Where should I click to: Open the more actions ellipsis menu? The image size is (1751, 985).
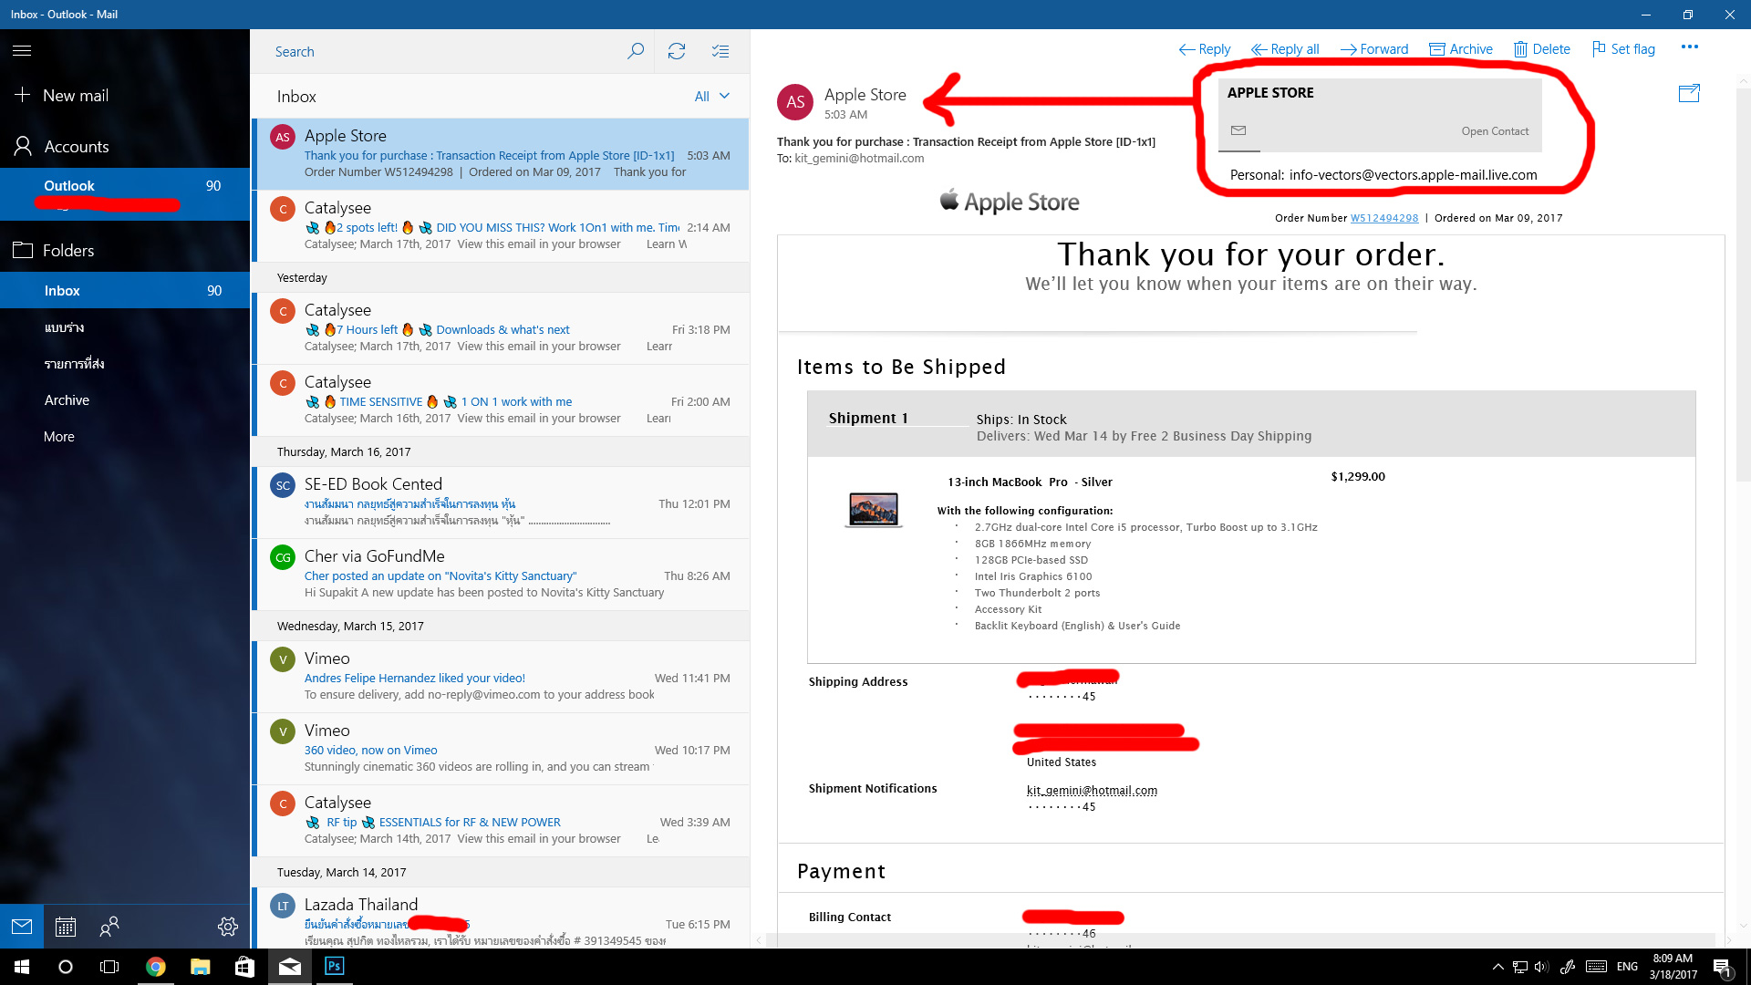click(x=1690, y=47)
